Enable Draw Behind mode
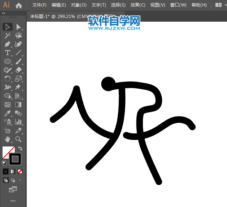227x207 pixels. 13,180
